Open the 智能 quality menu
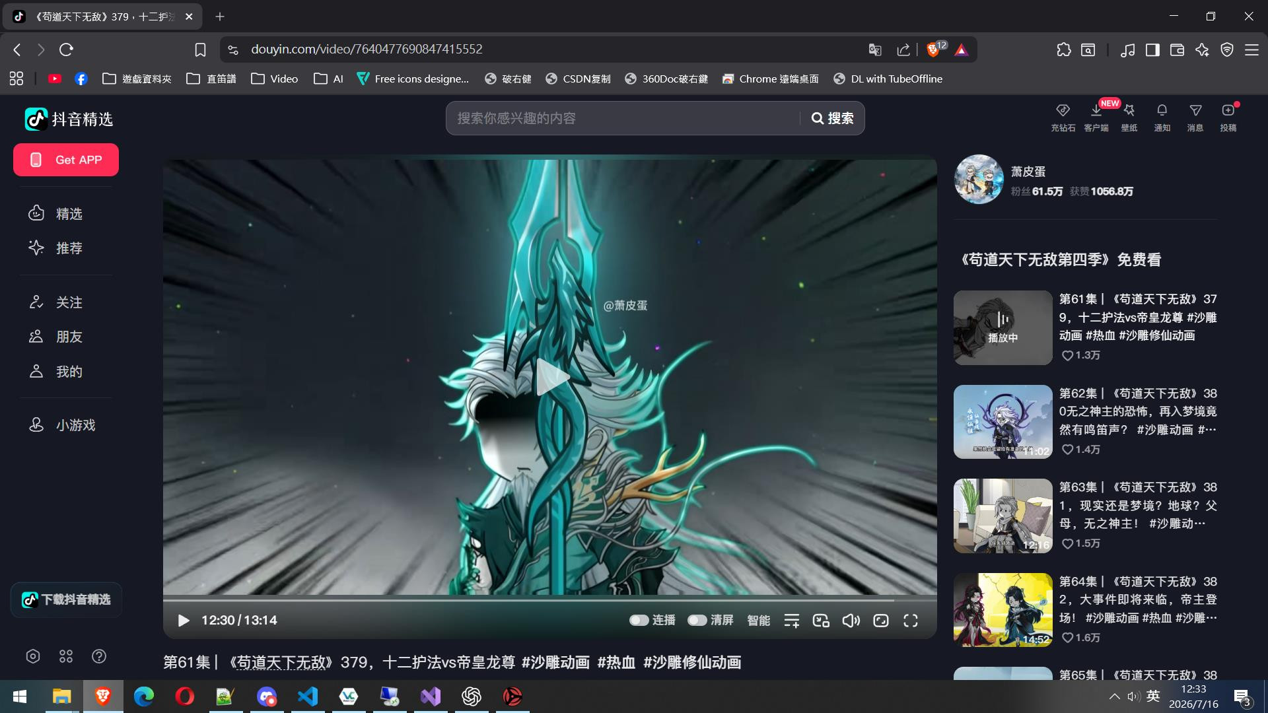Image resolution: width=1268 pixels, height=713 pixels. coord(759,621)
